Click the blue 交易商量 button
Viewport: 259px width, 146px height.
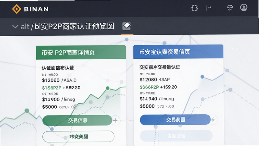[x=175, y=119]
